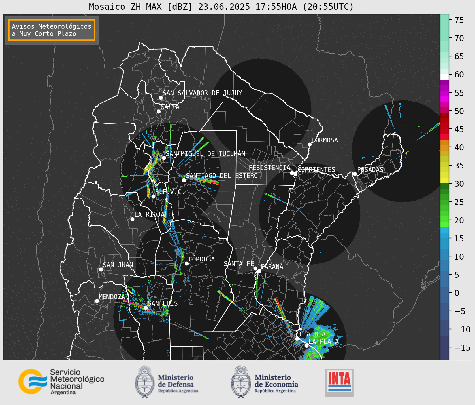Click the CÓRDOBA map label

point(202,259)
